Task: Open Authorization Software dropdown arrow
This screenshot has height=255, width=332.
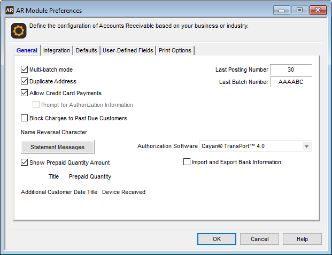Action: tap(306, 146)
